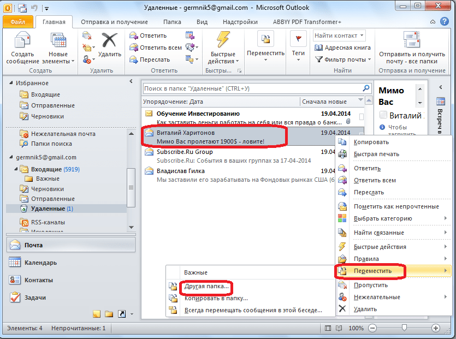Select Пометить как непрочтенные in context menu
The image size is (456, 339).
click(x=396, y=206)
